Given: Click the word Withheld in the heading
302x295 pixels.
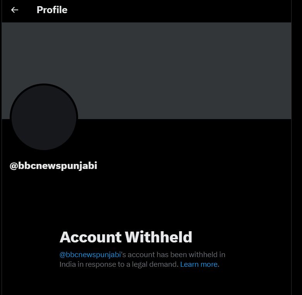Looking at the screenshot, I should click(x=159, y=237).
